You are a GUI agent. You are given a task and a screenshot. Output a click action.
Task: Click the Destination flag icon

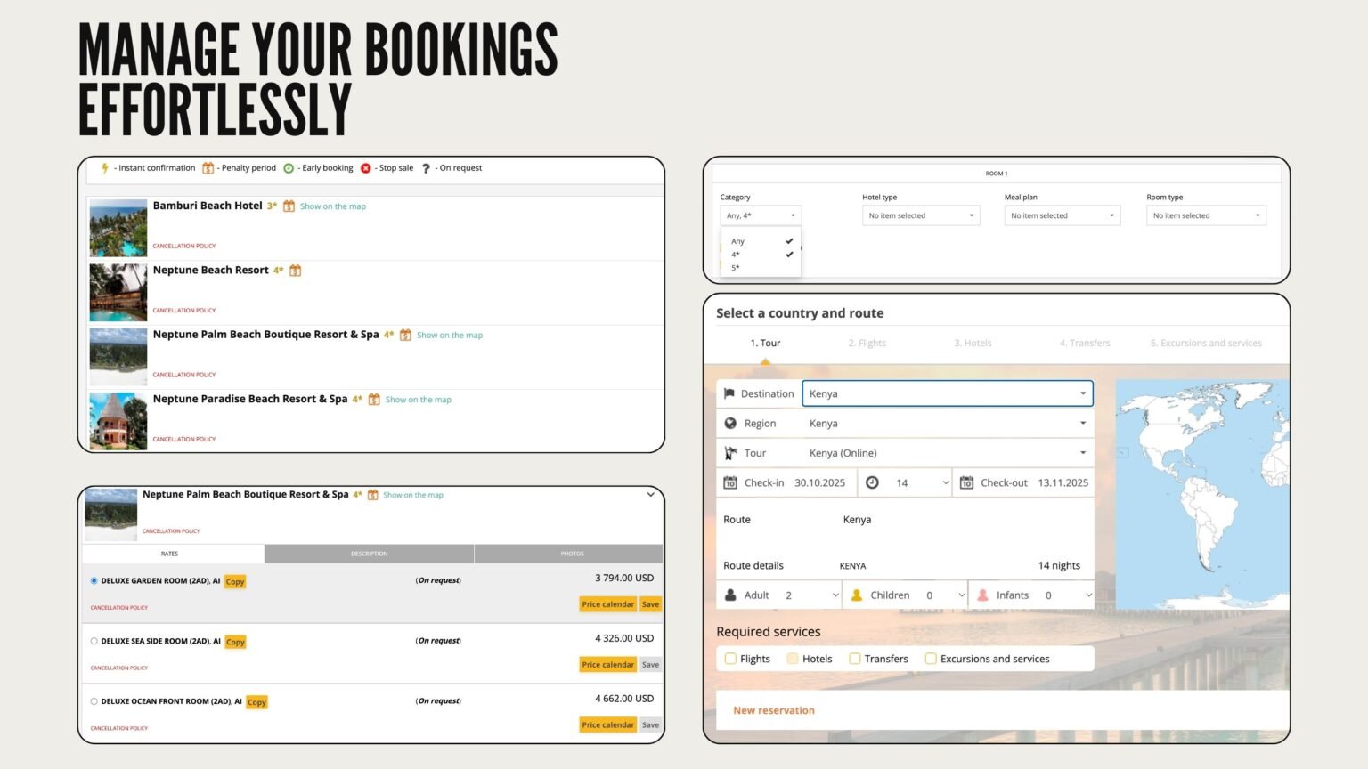coord(729,393)
